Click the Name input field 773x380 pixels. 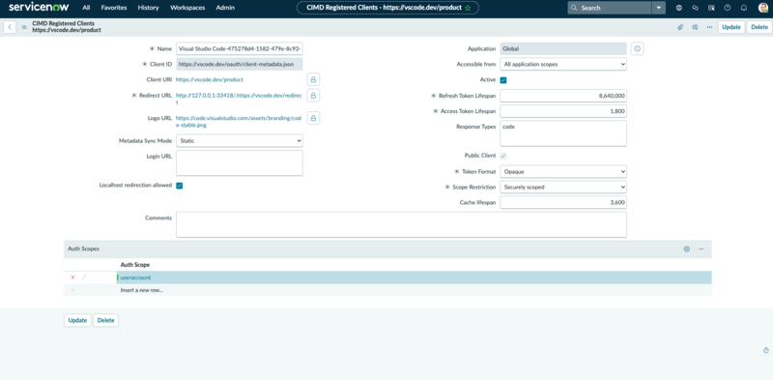(239, 49)
